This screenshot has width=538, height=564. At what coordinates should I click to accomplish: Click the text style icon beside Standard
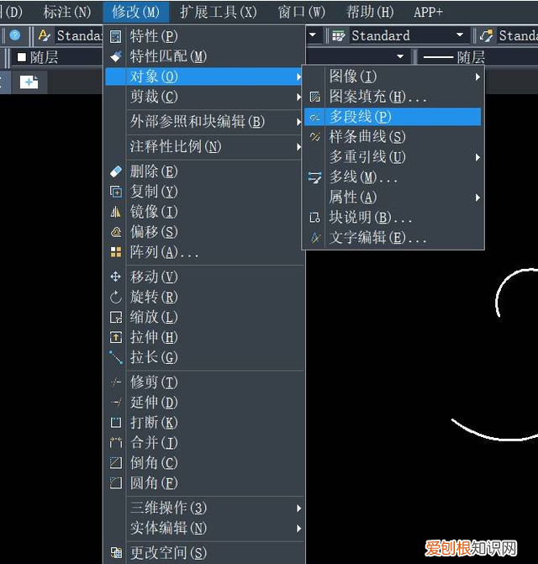[45, 35]
